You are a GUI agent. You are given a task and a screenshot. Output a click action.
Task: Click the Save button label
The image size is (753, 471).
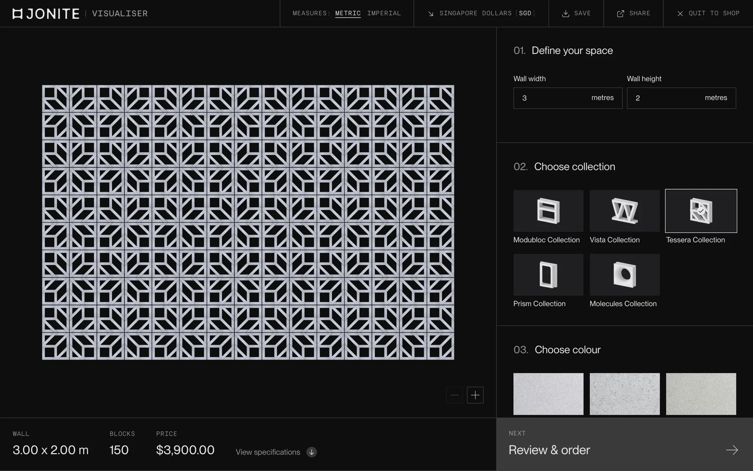(582, 13)
